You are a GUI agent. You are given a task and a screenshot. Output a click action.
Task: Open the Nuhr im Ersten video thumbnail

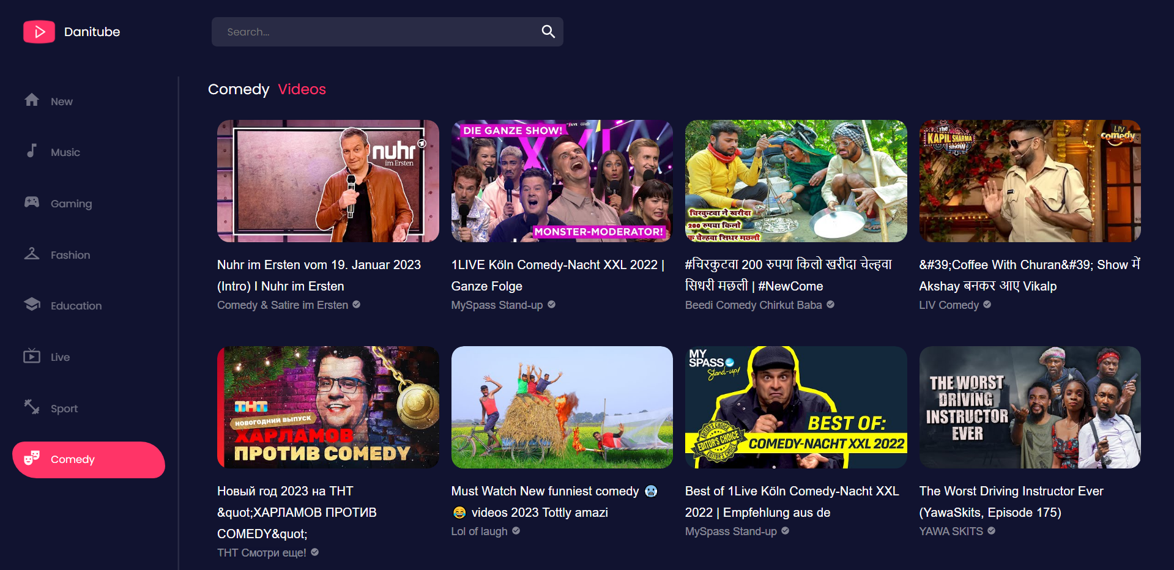[328, 181]
